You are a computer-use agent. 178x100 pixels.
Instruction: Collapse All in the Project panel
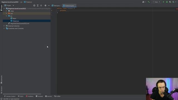[41, 6]
